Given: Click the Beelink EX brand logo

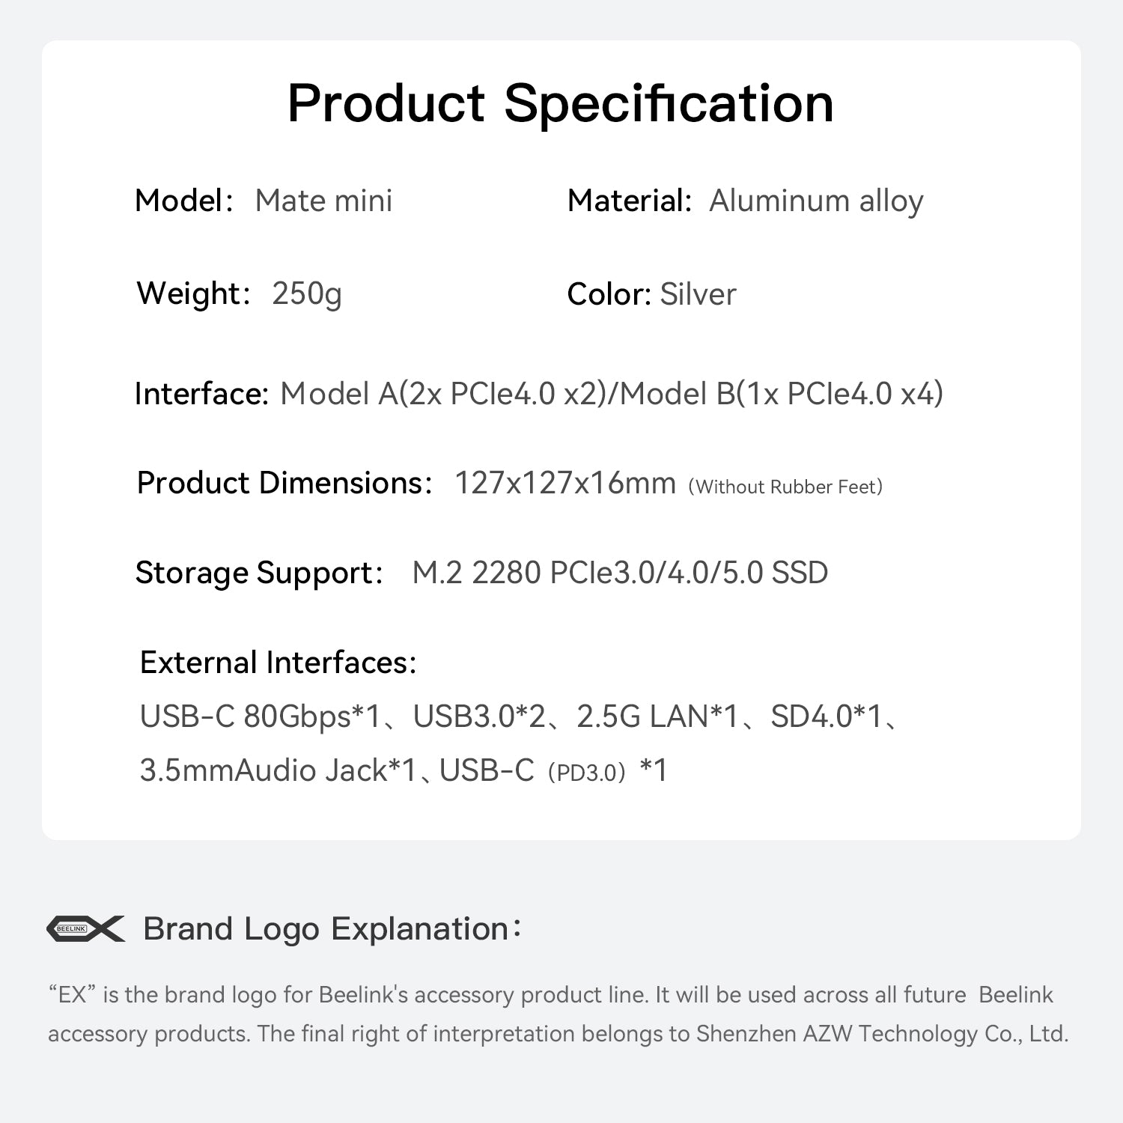Looking at the screenshot, I should pyautogui.click(x=85, y=928).
